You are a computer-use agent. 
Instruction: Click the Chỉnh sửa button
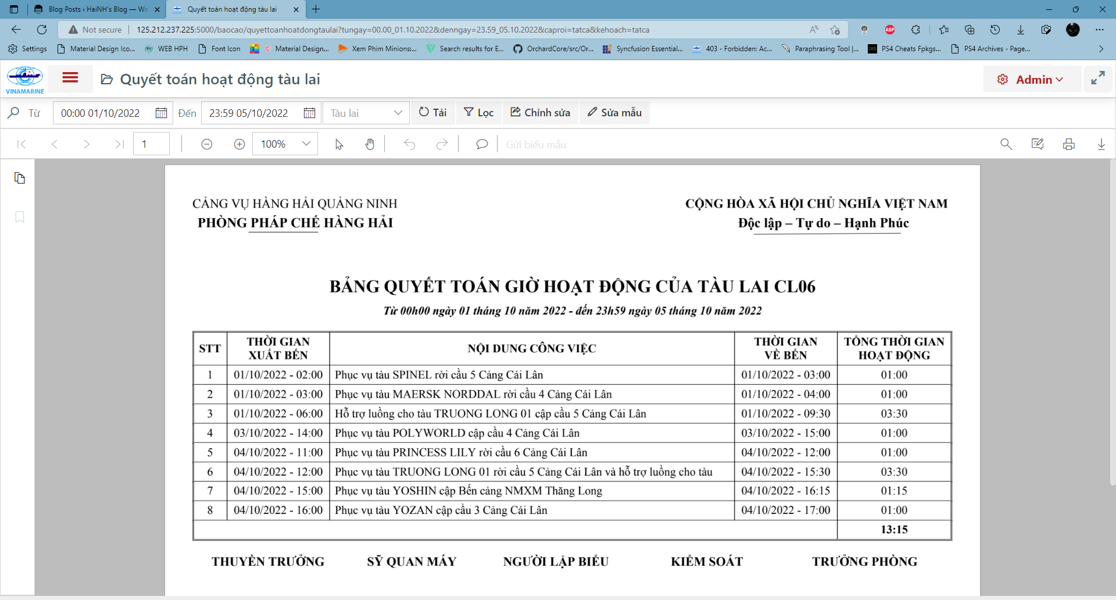540,113
